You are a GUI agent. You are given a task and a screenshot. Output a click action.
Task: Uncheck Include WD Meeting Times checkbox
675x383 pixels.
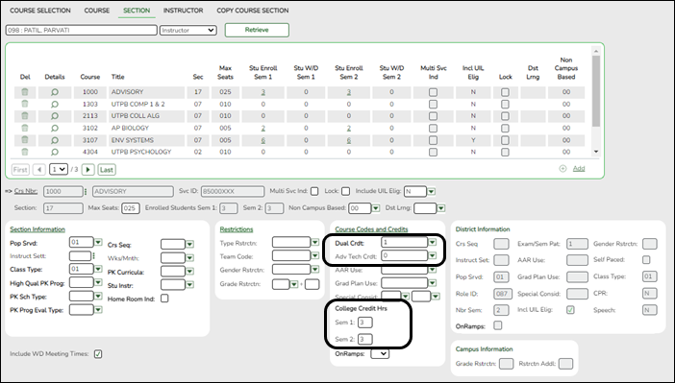(x=98, y=354)
